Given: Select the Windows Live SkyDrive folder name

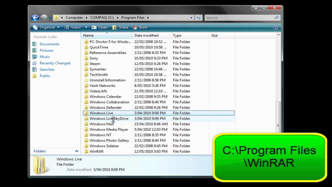Looking at the screenshot, I should [109, 118].
